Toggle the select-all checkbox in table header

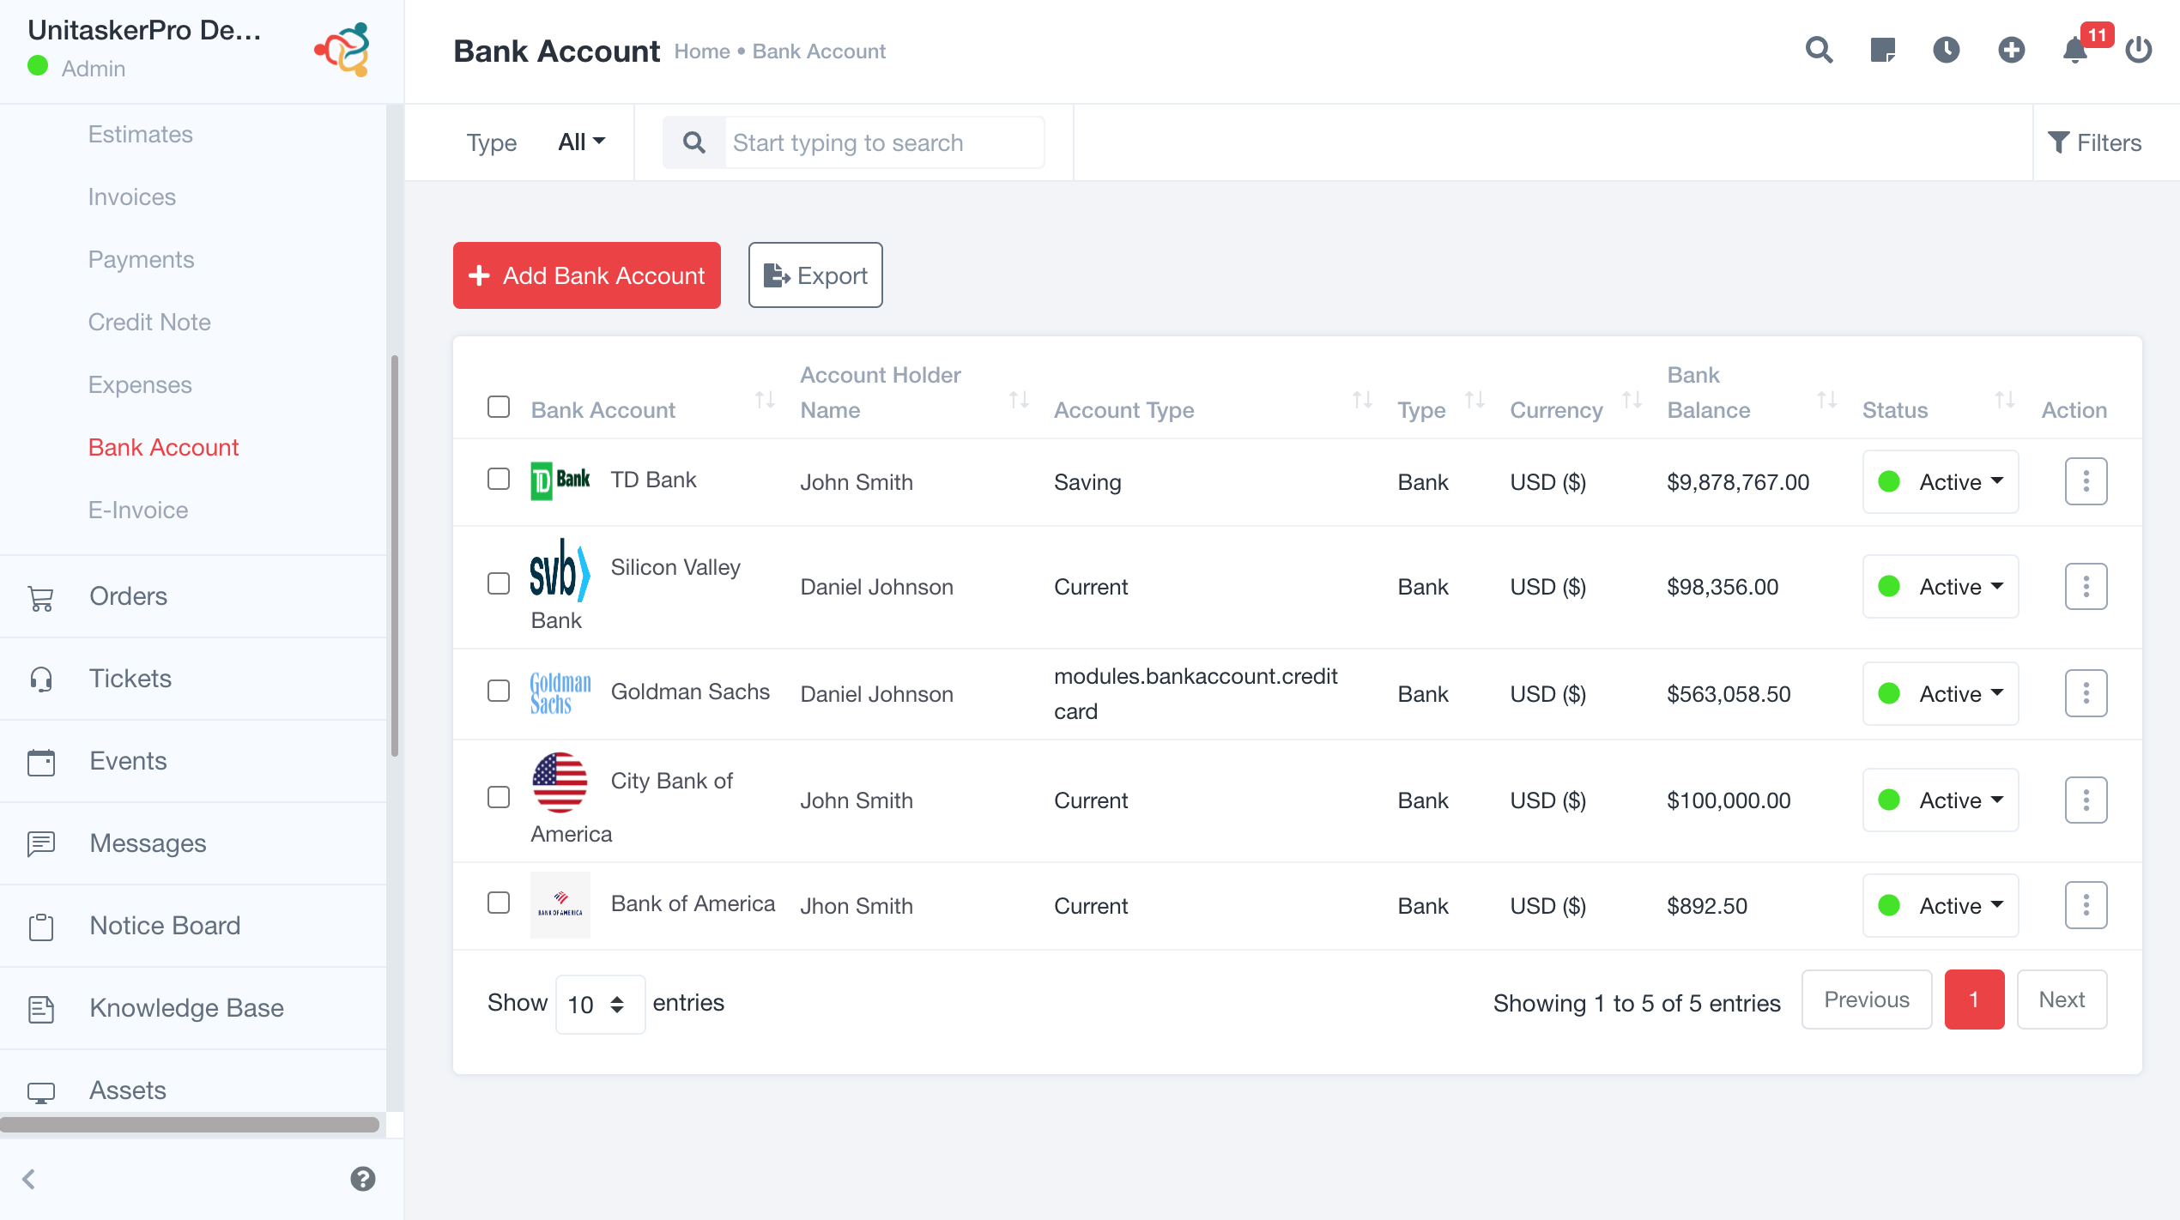coord(499,406)
